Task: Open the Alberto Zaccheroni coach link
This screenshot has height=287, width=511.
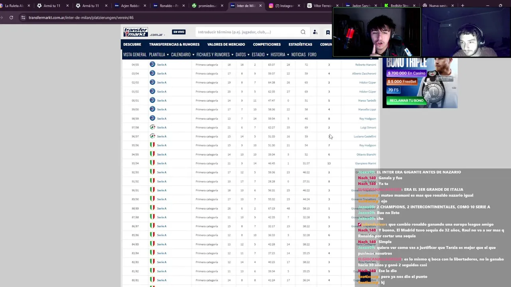Action: pos(364,73)
